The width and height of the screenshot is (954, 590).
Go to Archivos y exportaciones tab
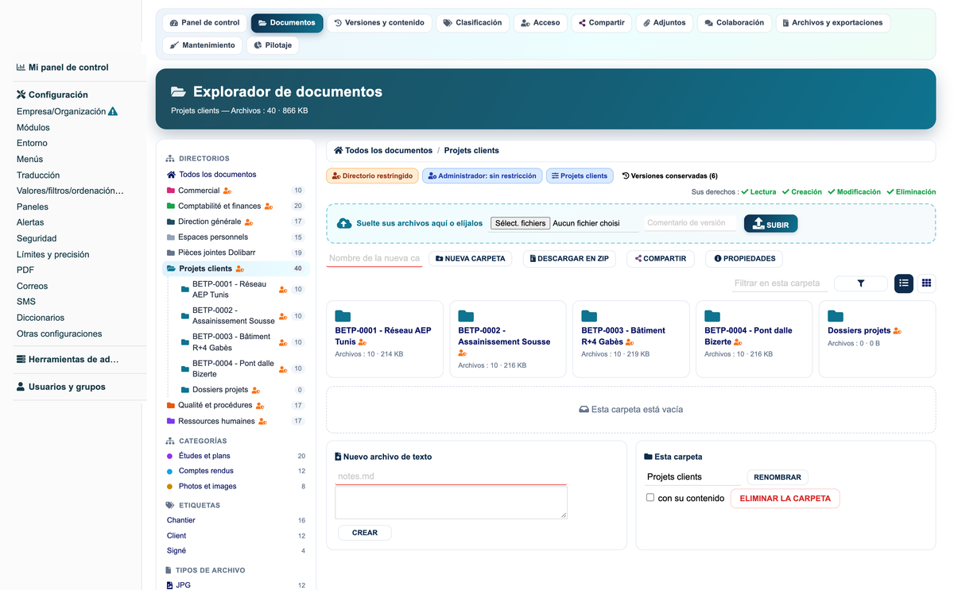[832, 23]
